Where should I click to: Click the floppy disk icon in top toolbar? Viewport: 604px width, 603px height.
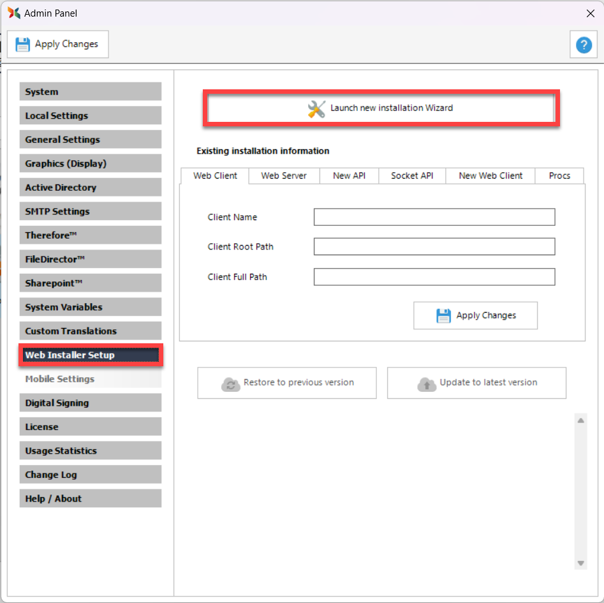pos(23,45)
